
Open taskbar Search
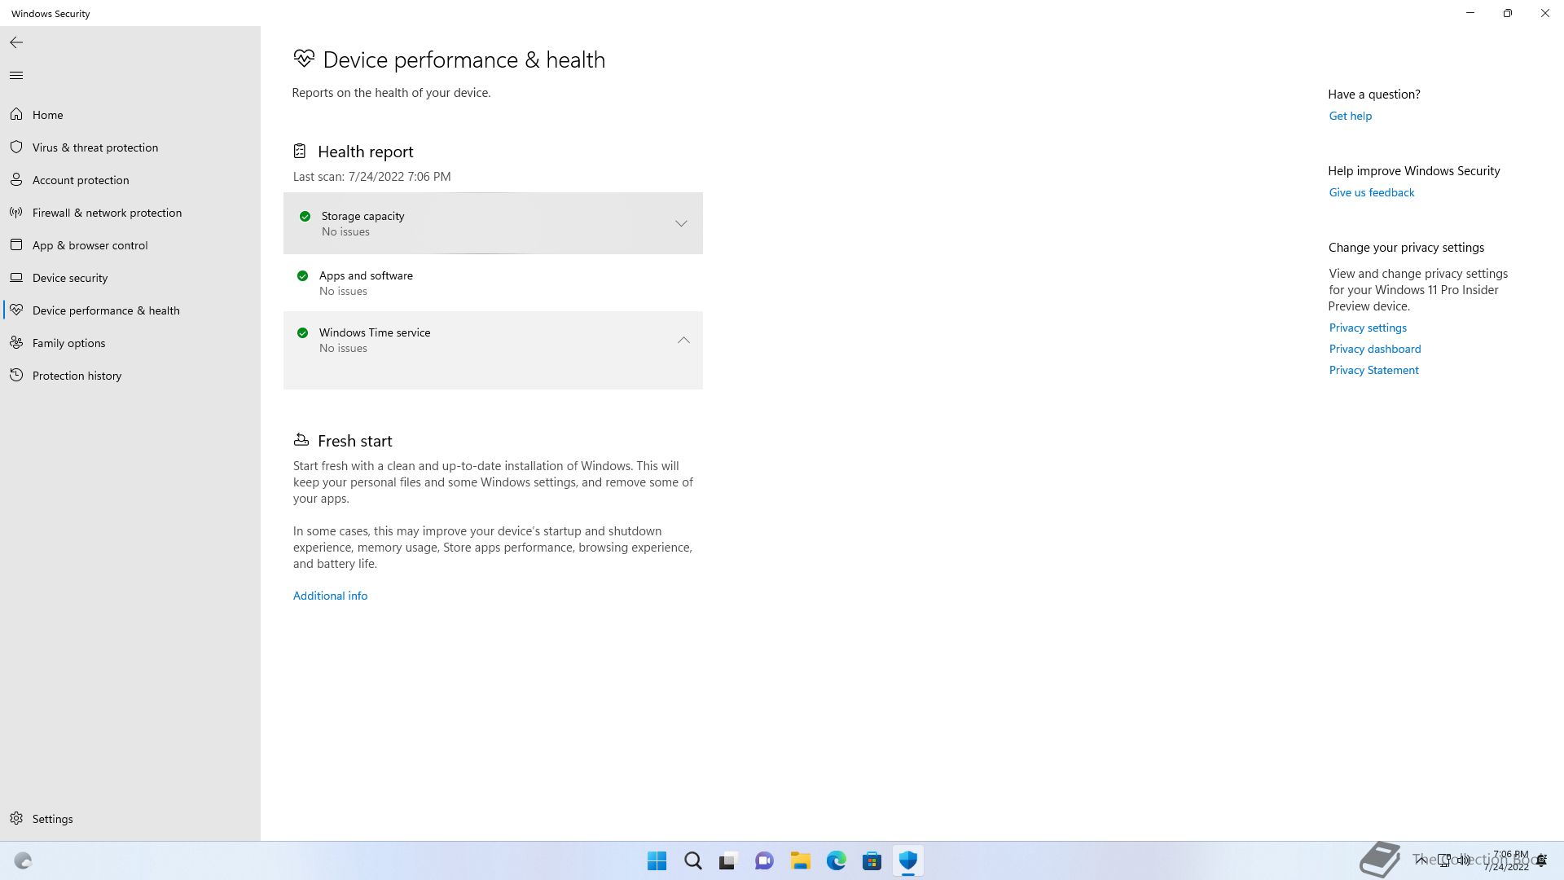point(693,861)
